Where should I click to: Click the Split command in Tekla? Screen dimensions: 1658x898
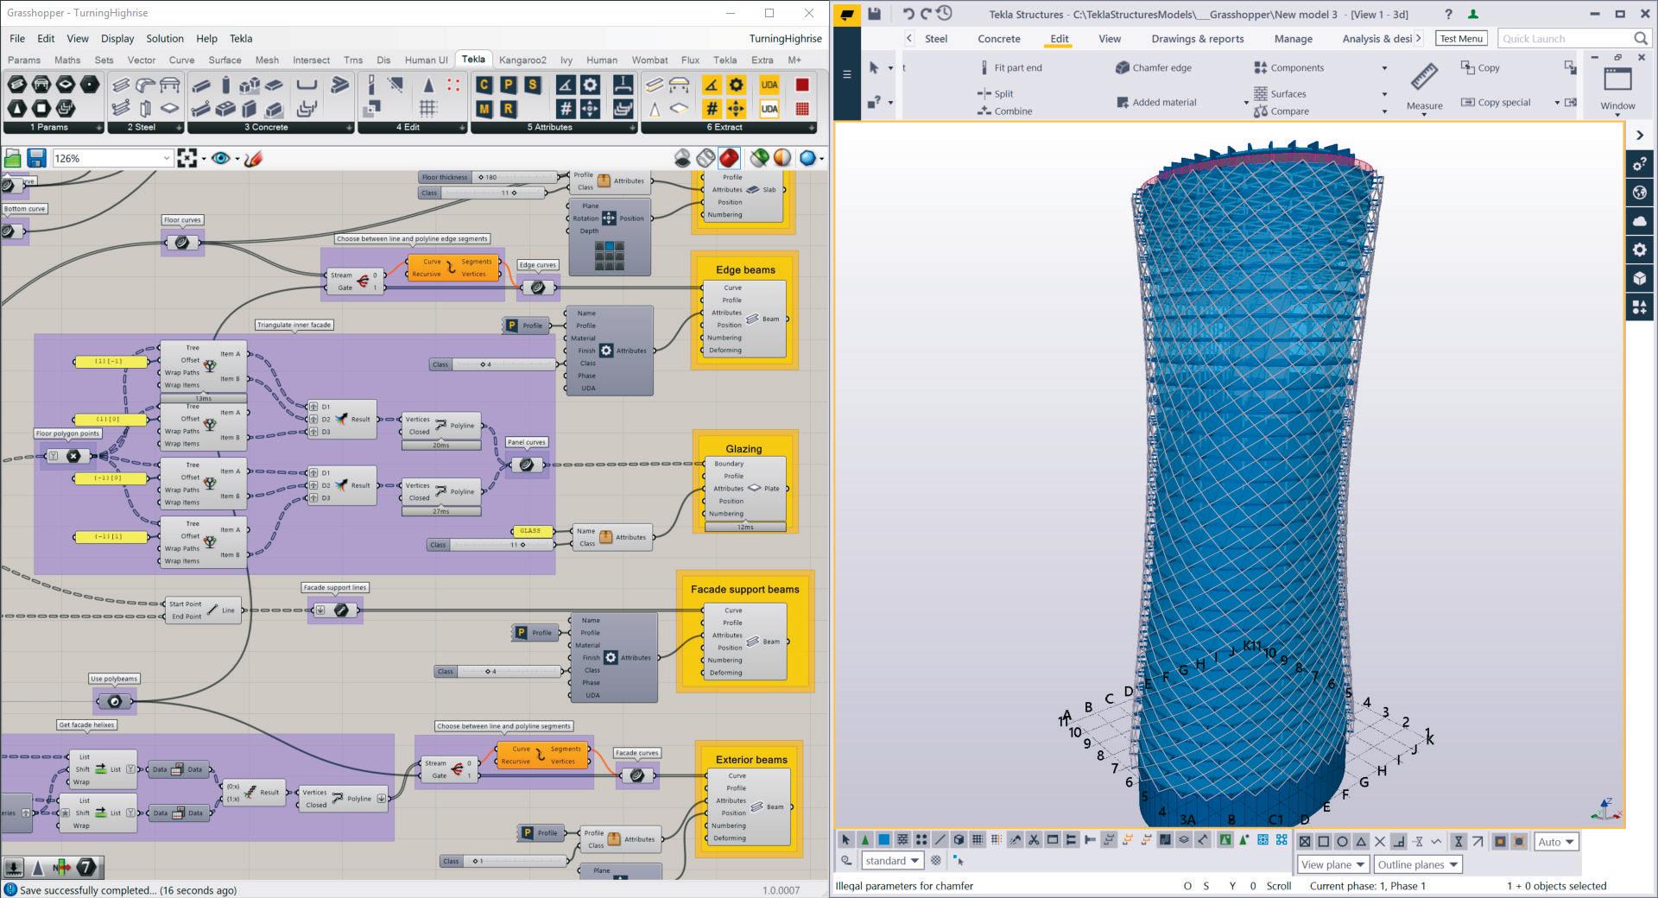(x=995, y=93)
